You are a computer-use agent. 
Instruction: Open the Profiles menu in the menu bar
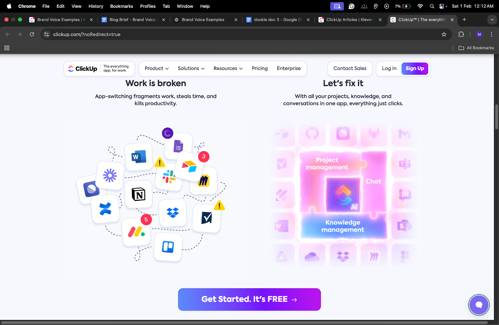[148, 6]
